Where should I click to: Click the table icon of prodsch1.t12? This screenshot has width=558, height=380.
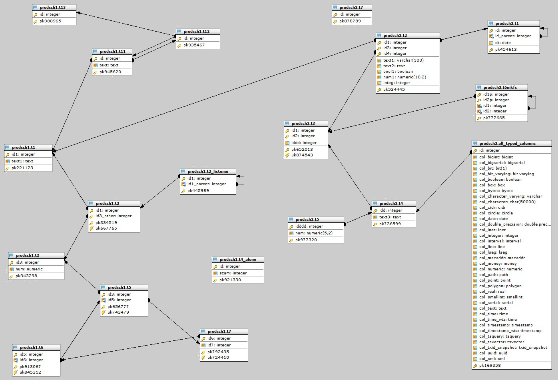pos(179,32)
